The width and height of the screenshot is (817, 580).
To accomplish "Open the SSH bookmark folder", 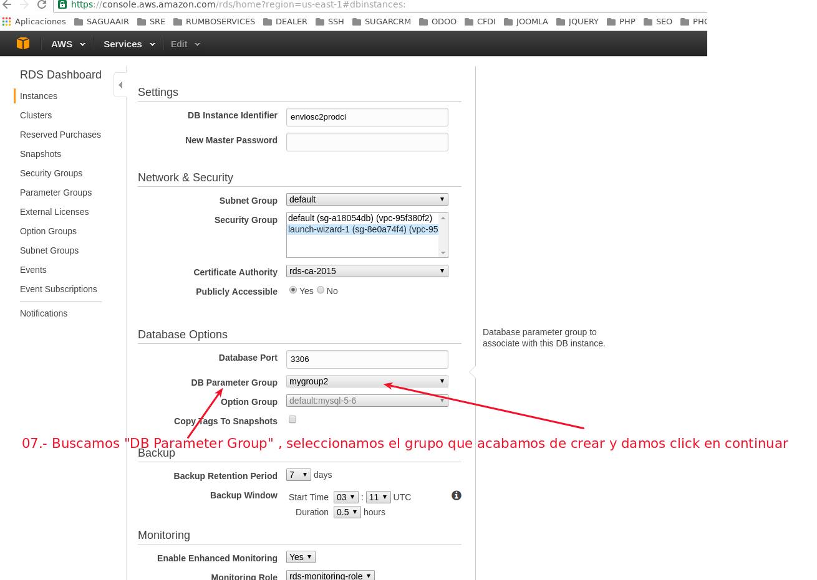I will click(x=329, y=21).
